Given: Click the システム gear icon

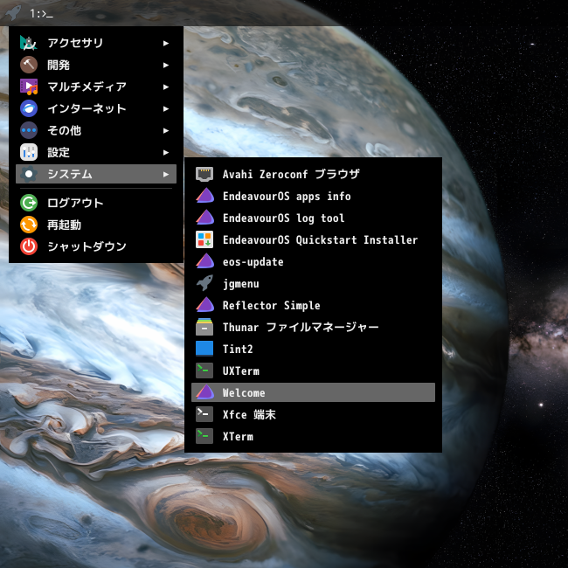Looking at the screenshot, I should click(29, 174).
